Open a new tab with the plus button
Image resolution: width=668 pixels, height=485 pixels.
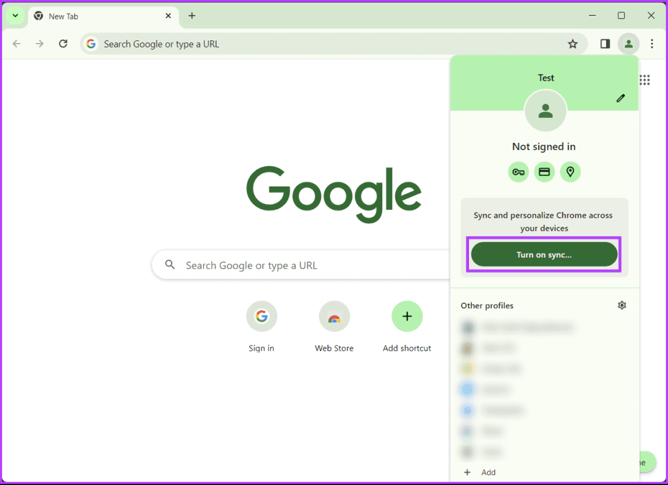(192, 16)
